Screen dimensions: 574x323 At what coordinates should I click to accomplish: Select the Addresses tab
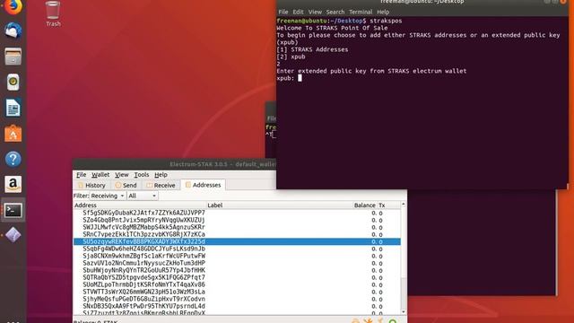[203, 185]
